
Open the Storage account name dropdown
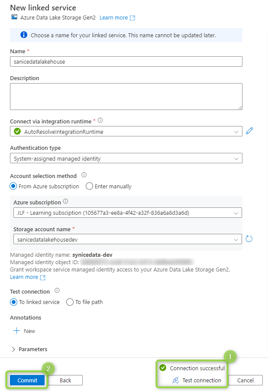tap(128, 239)
